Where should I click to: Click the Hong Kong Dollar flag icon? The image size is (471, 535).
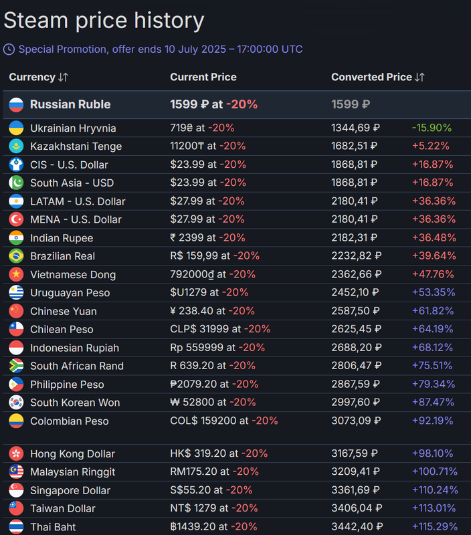click(16, 453)
